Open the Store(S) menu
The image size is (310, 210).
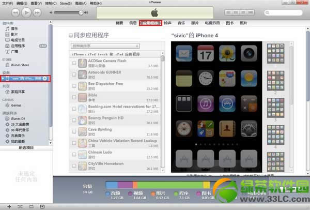coord(66,4)
